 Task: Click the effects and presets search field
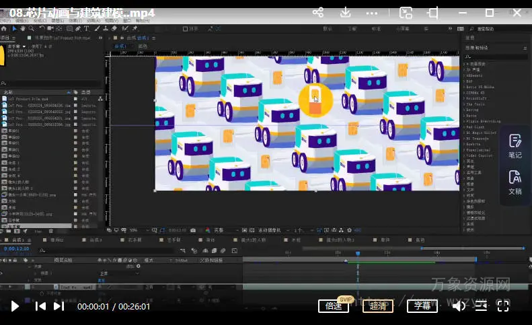(x=494, y=56)
